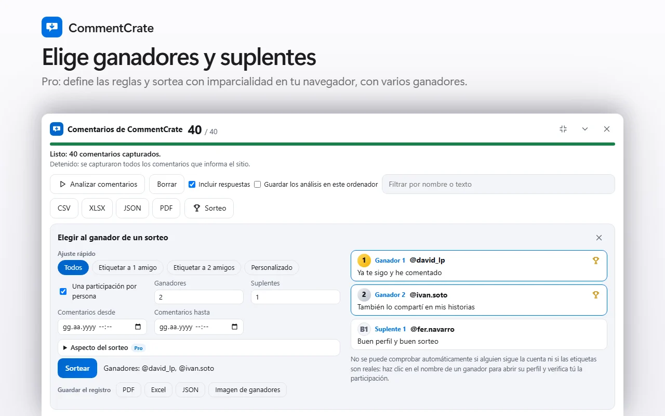The width and height of the screenshot is (665, 416).
Task: Export comments as JSON from top row
Action: [132, 208]
